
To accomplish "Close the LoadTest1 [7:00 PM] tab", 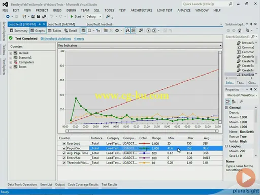I will tap(44, 24).
